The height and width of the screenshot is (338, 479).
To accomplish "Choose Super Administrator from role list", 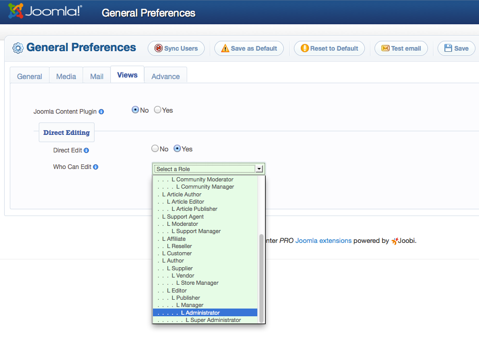I will point(213,320).
